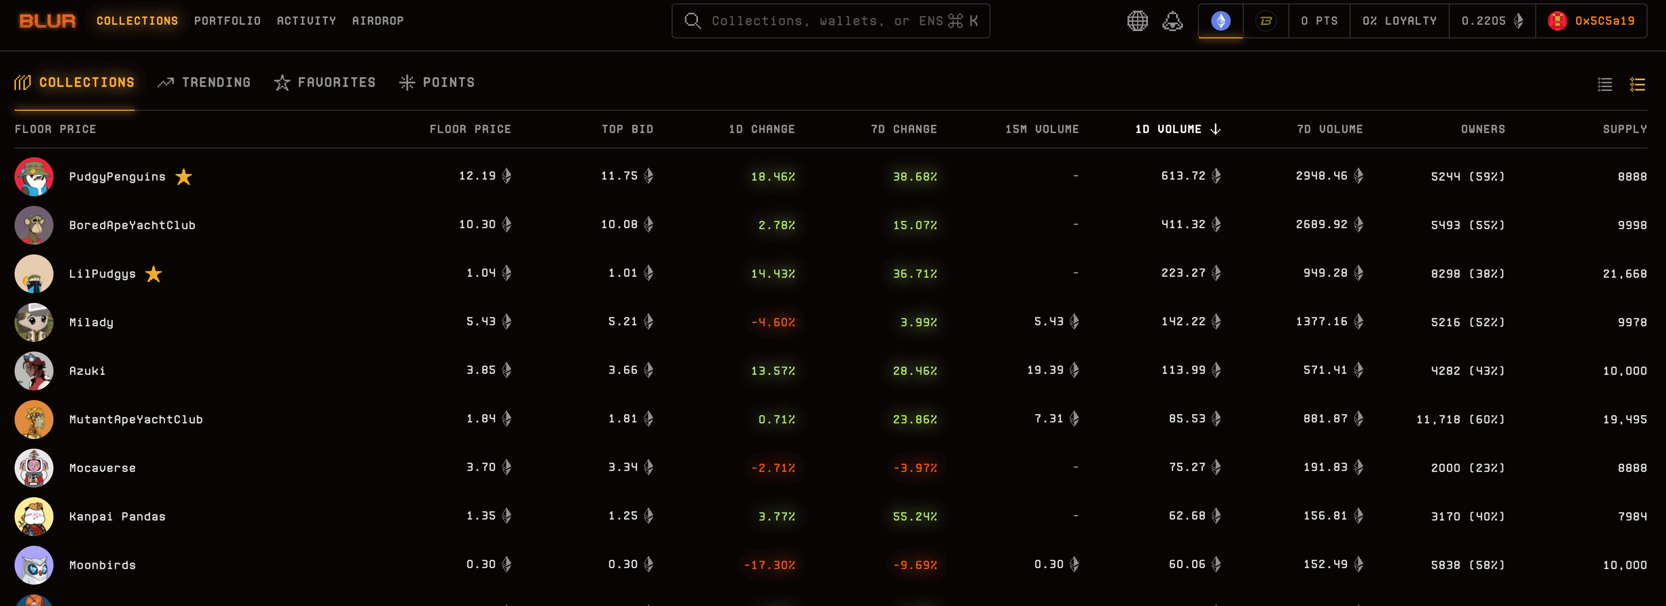This screenshot has height=606, width=1666.
Task: Click the 0.2205 ETH balance
Action: pyautogui.click(x=1492, y=21)
